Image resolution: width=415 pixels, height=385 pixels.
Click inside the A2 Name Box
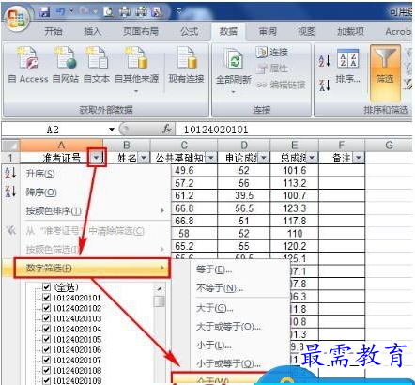54,130
